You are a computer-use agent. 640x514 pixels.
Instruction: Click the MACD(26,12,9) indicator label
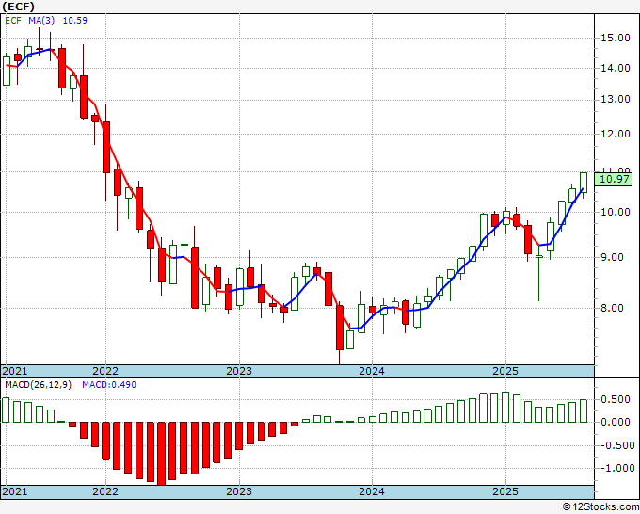[x=38, y=385]
